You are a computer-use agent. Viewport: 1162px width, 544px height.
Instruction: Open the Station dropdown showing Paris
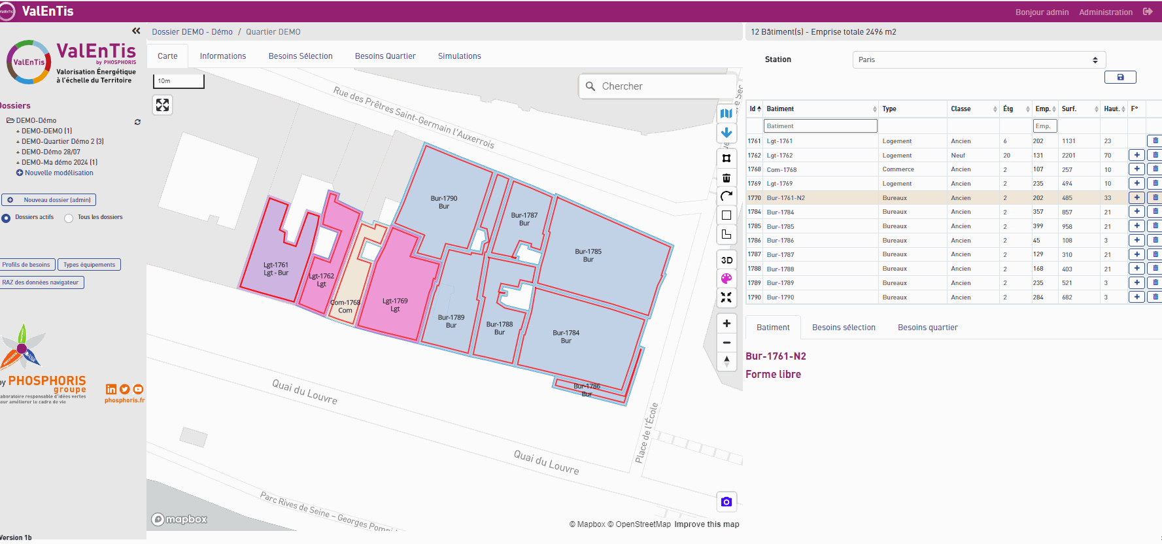[x=978, y=59]
